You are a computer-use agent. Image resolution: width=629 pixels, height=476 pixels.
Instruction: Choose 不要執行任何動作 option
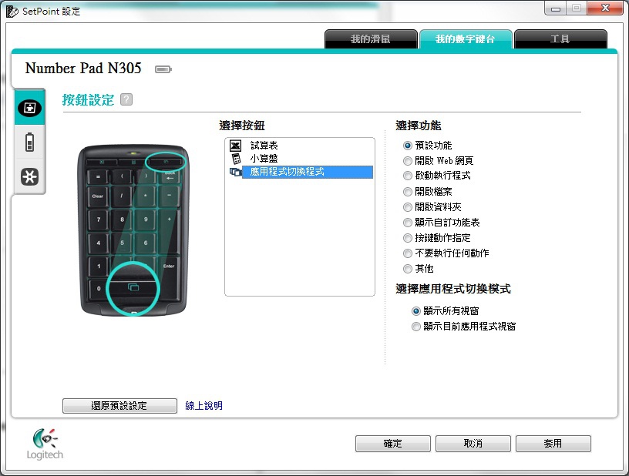[408, 253]
